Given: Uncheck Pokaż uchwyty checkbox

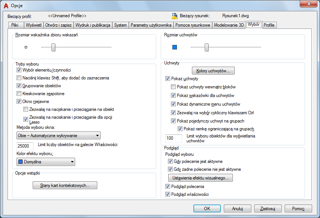Looking at the screenshot, I should (168, 79).
